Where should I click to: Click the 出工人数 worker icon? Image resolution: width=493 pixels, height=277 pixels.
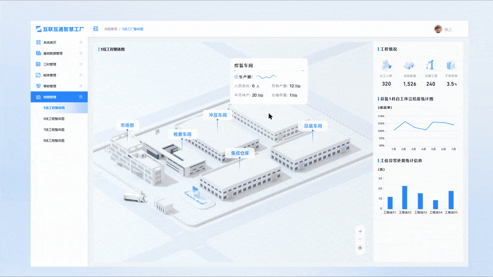[x=386, y=65]
